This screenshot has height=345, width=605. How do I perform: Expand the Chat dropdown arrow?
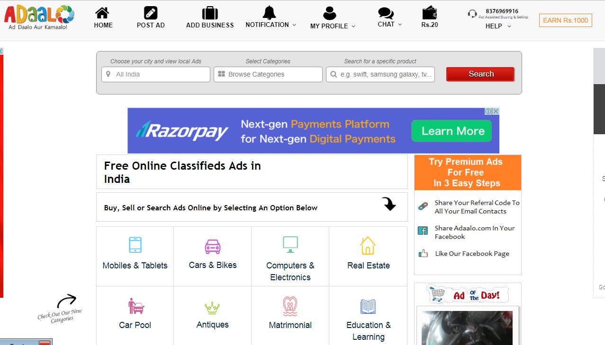(400, 25)
